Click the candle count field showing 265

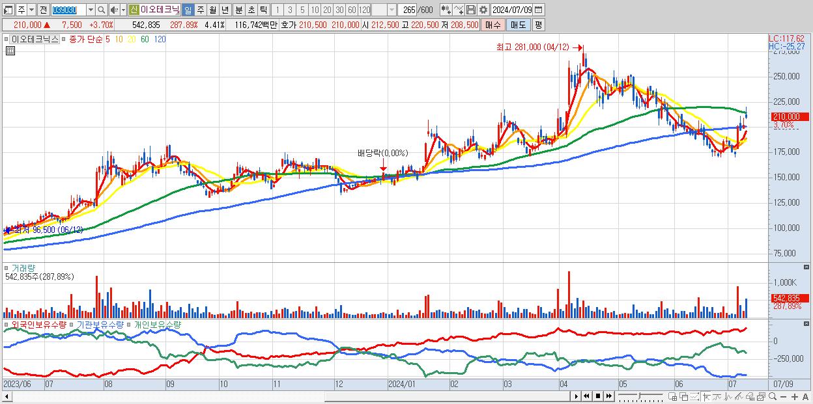(x=408, y=10)
